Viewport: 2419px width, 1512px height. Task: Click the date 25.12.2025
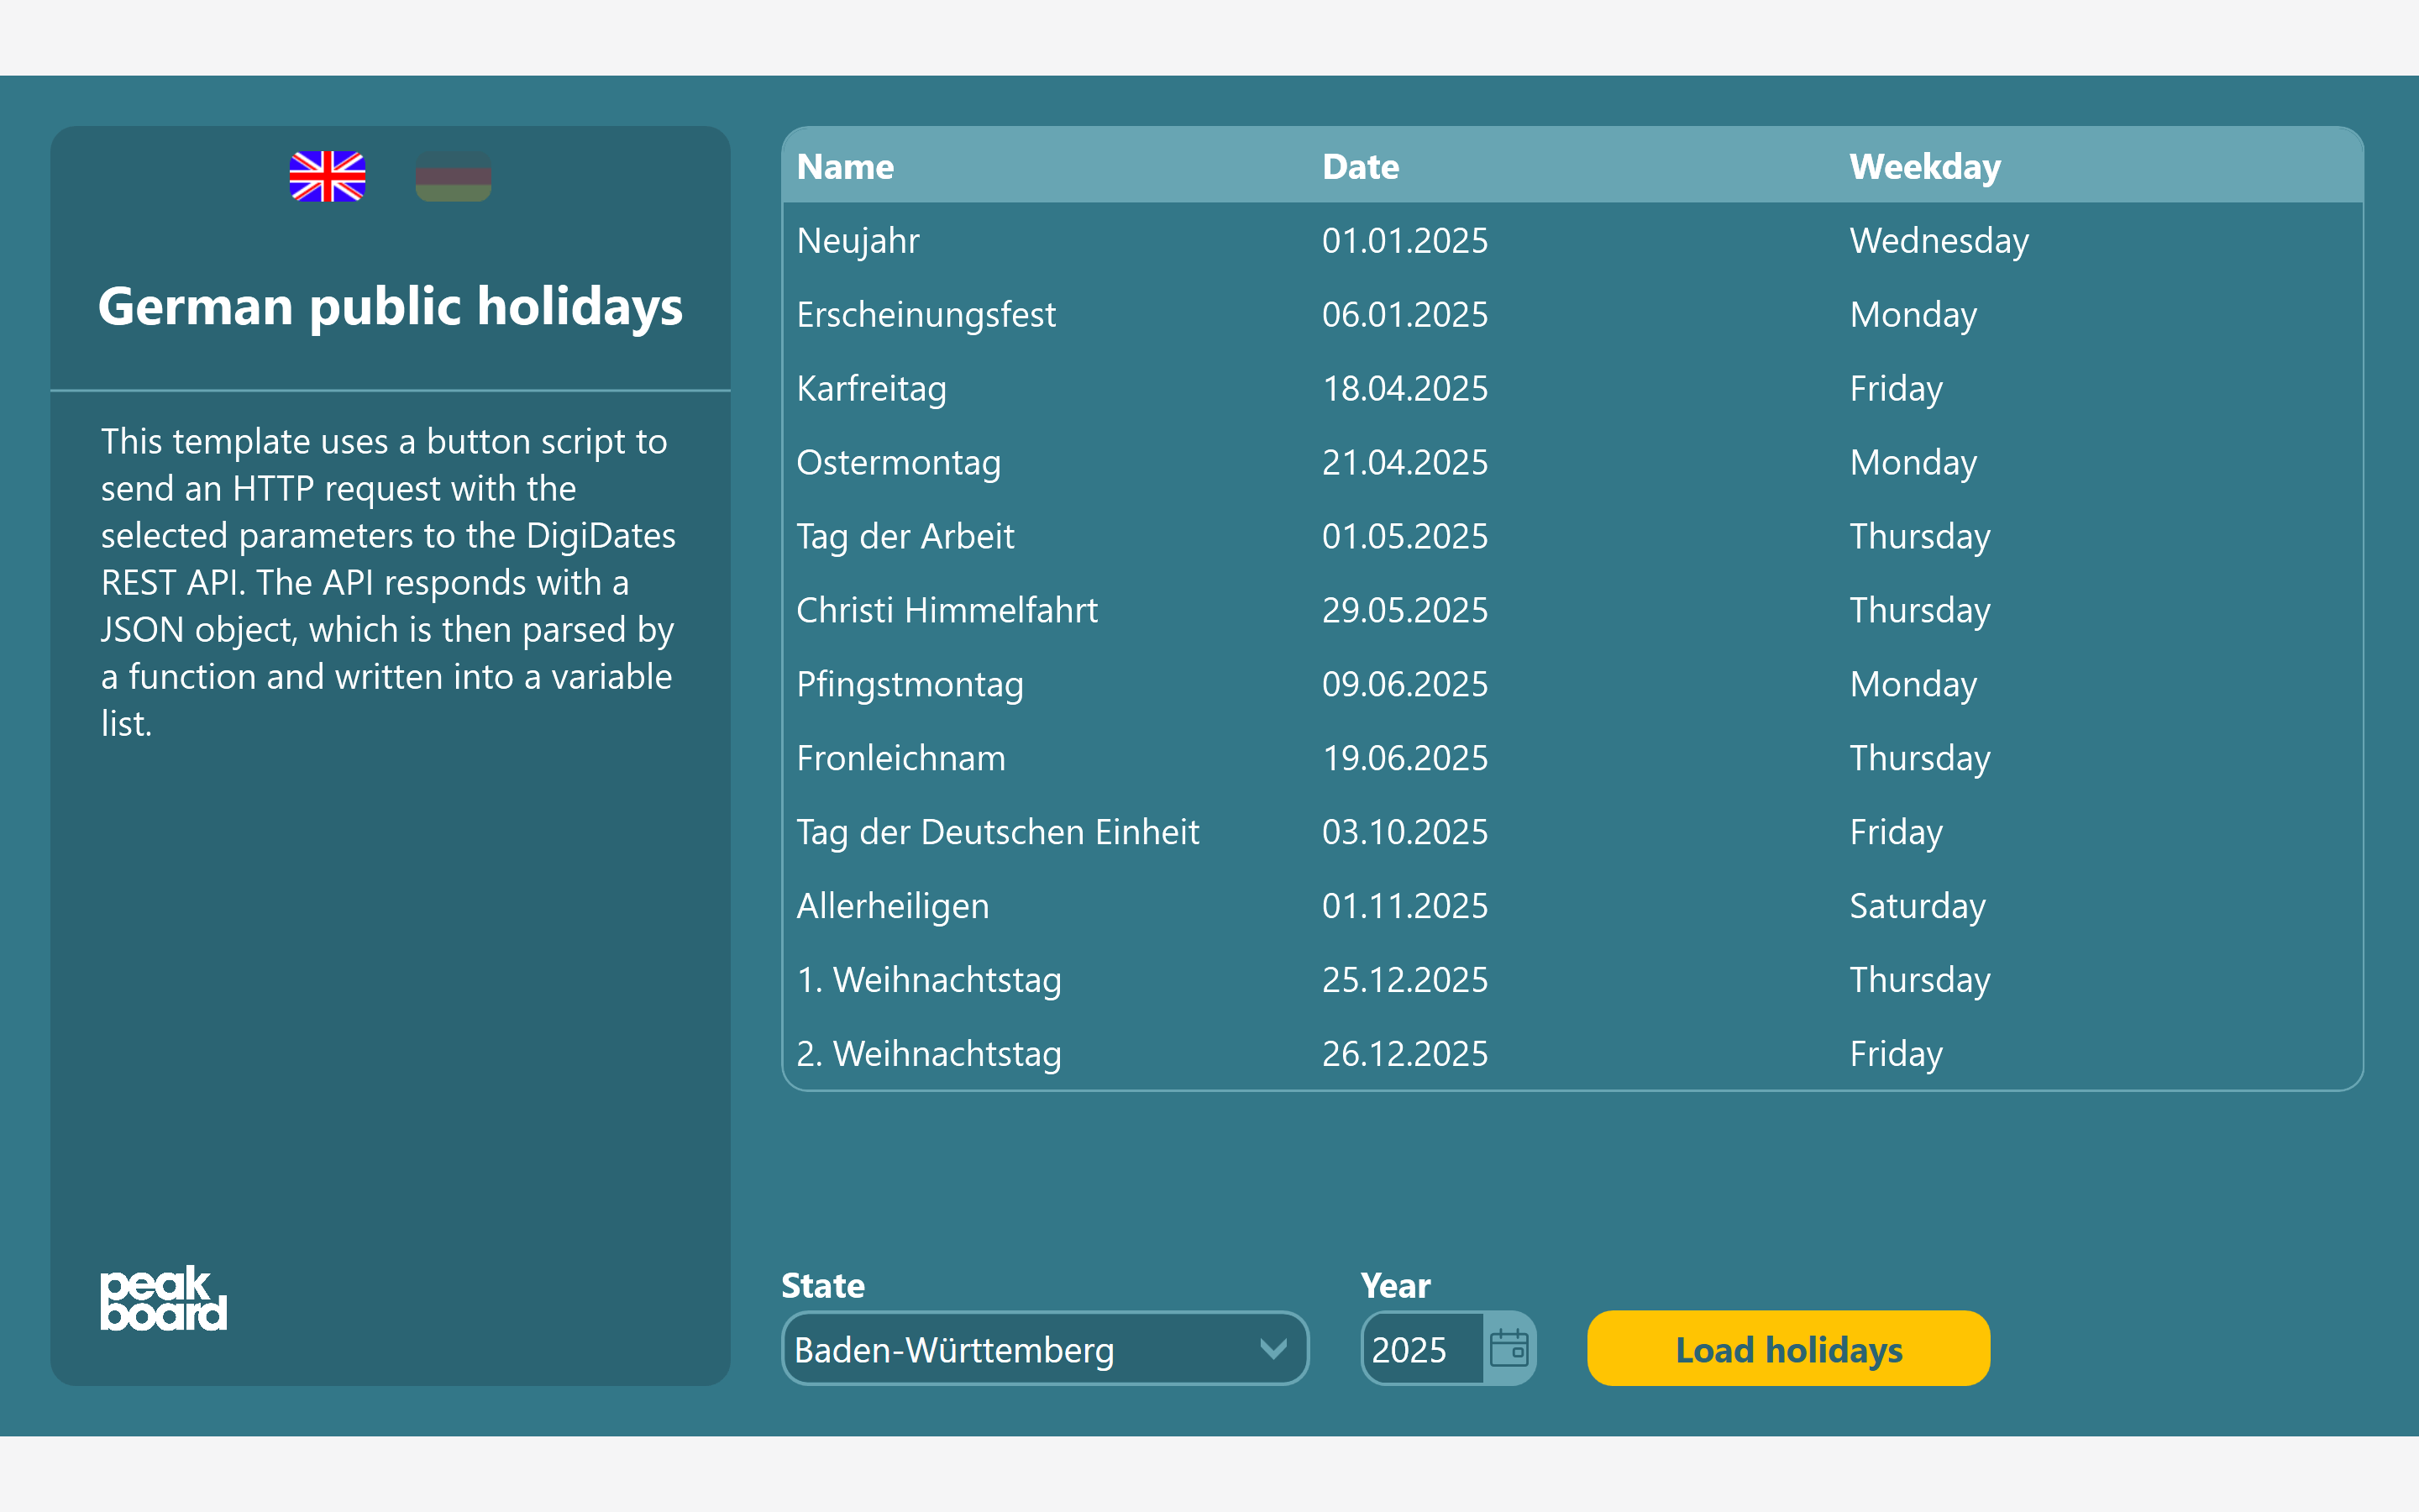pos(1404,980)
